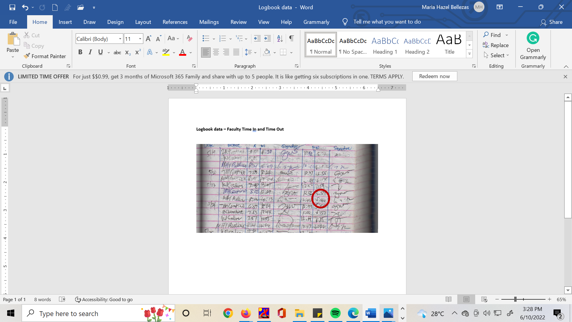Click Clear All Formatting eraser icon
This screenshot has height=322, width=572.
point(189,38)
